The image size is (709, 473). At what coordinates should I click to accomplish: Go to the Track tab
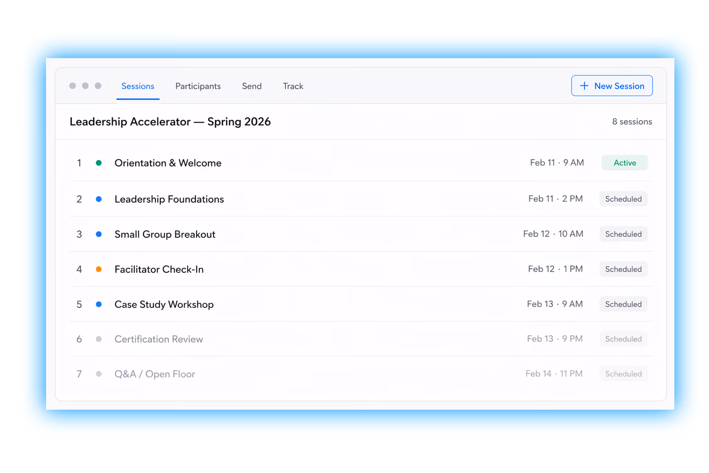click(x=293, y=86)
